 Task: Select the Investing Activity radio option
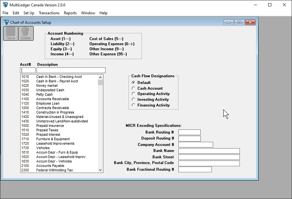pos(134,99)
